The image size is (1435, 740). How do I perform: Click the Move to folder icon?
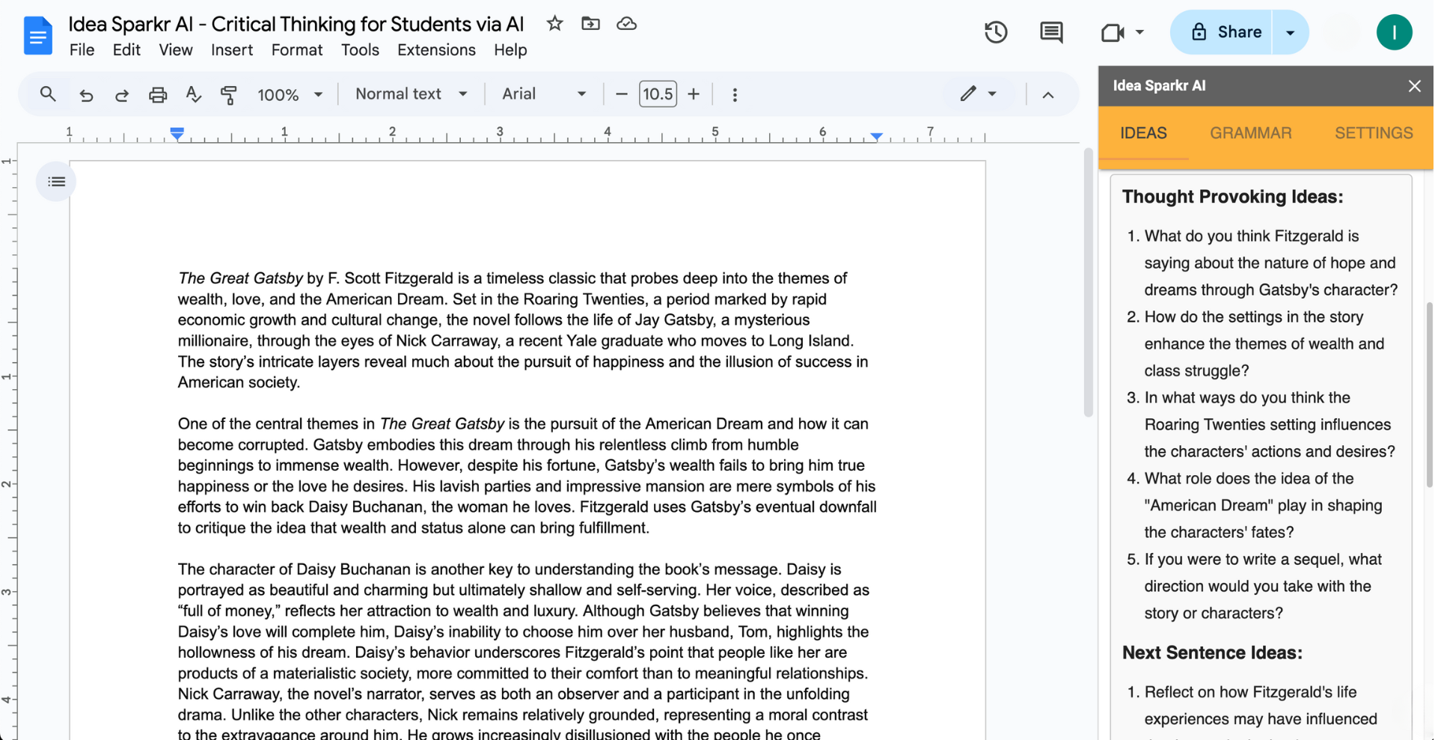click(x=590, y=23)
